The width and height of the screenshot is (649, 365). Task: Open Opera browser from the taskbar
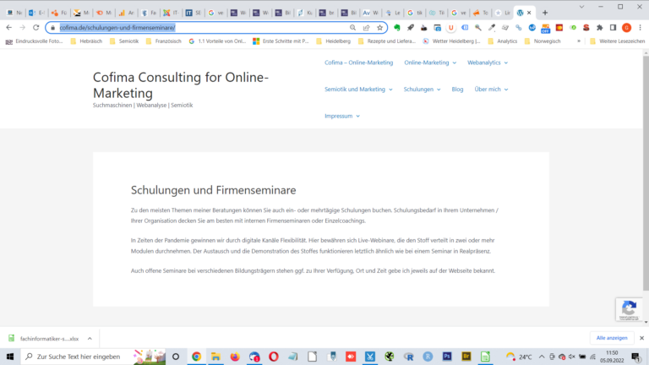(x=274, y=357)
